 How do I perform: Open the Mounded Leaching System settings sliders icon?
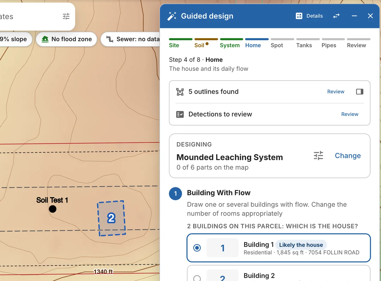click(318, 156)
